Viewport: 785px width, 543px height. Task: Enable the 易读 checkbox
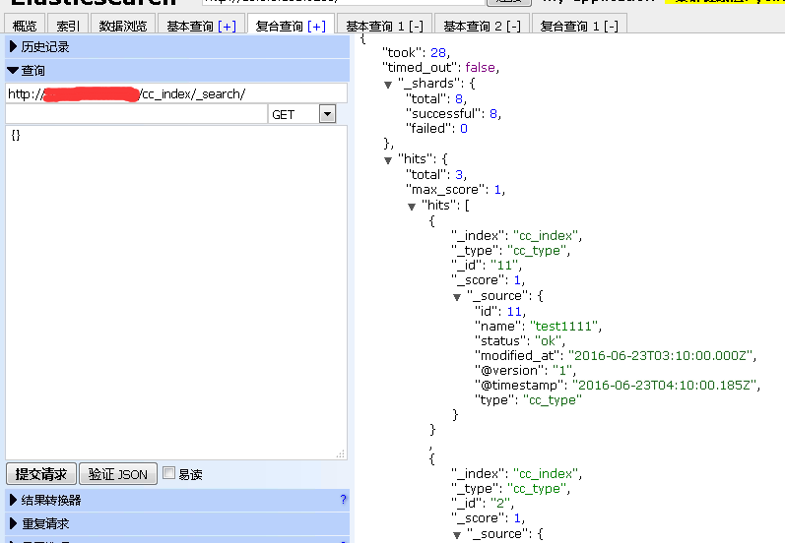(169, 472)
